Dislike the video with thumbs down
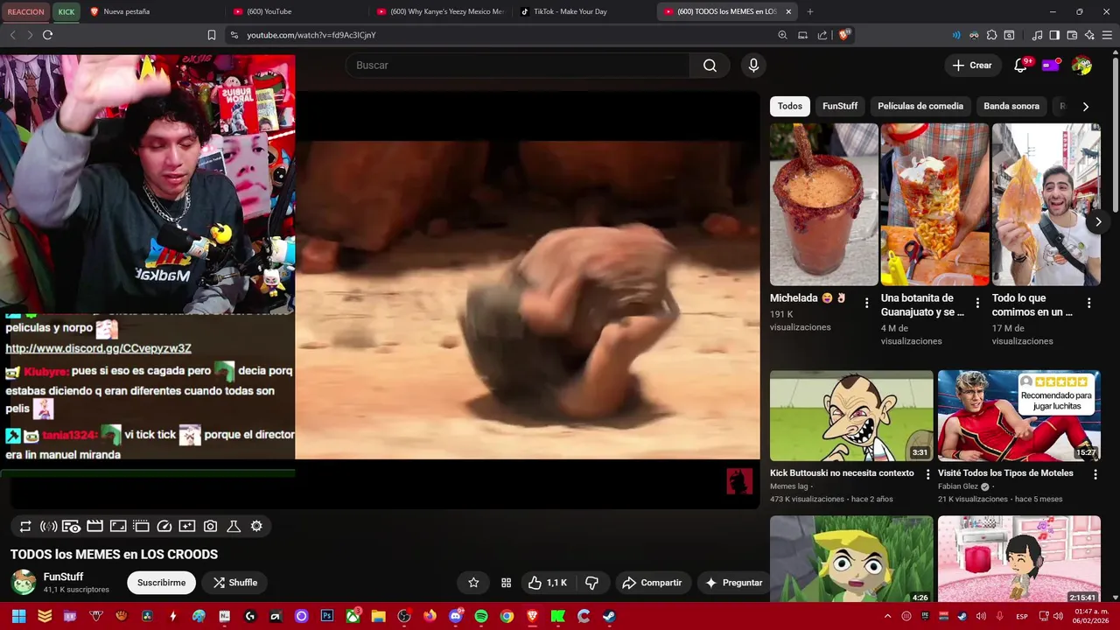Screen dimensions: 1120x630 point(591,583)
